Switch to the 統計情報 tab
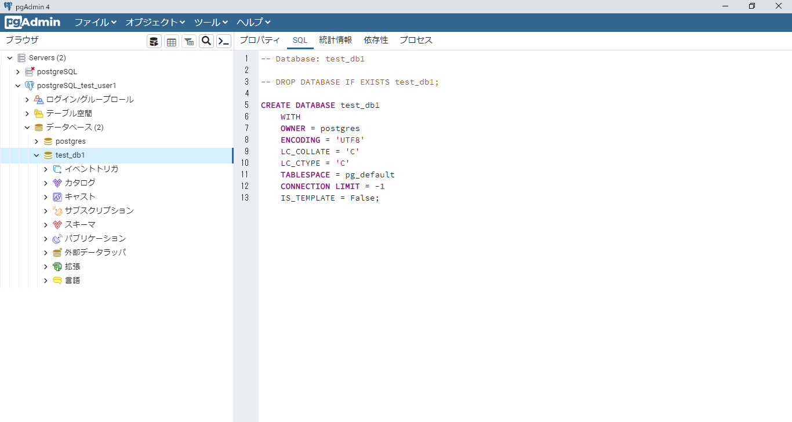The height and width of the screenshot is (422, 792). [x=335, y=40]
